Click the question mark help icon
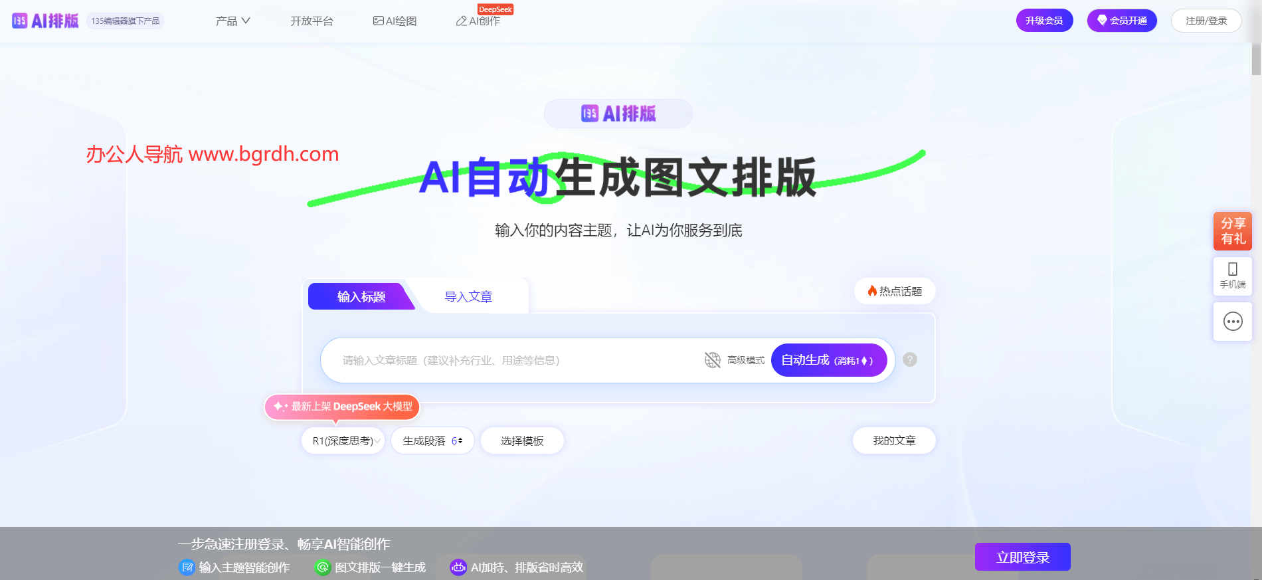 (910, 359)
